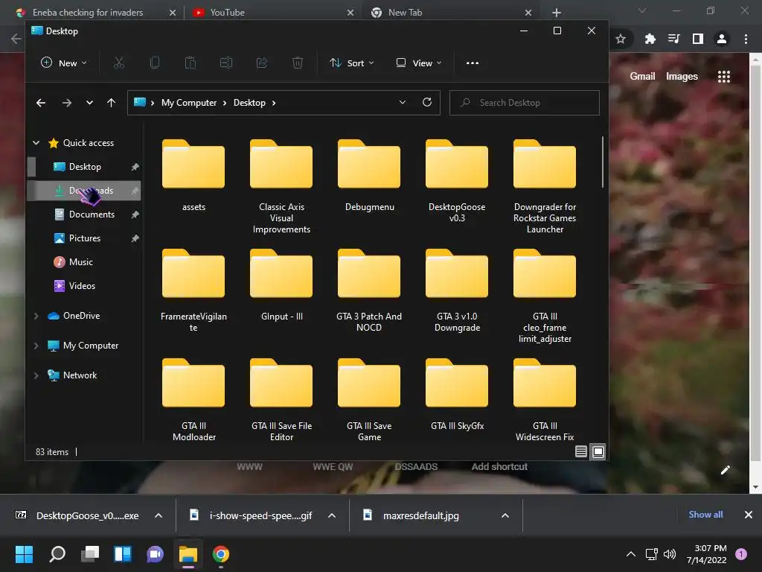This screenshot has height=572, width=762.
Task: Switch to large icons view toggle
Action: [598, 451]
